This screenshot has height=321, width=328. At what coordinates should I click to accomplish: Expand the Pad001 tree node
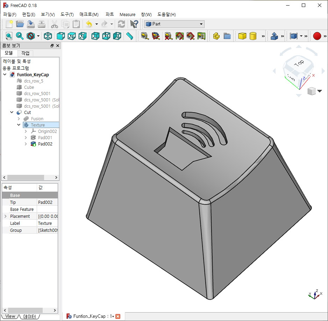(x=26, y=138)
